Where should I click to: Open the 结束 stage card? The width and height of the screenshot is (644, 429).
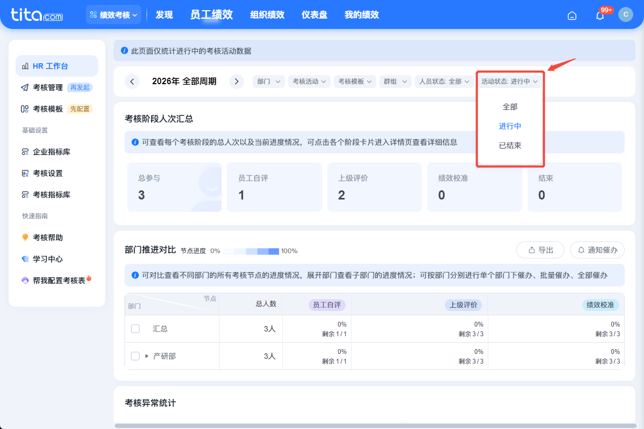coord(575,187)
